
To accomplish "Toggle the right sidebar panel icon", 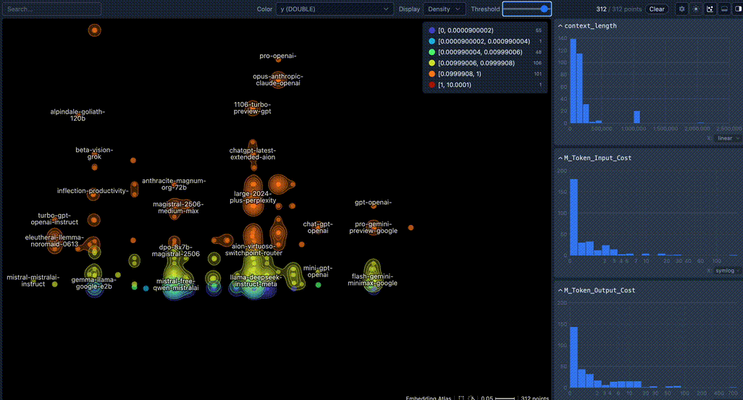I will pos(738,9).
